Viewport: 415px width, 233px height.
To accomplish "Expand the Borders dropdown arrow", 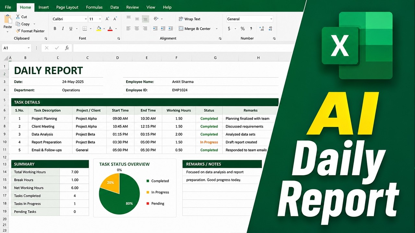I will (91, 28).
